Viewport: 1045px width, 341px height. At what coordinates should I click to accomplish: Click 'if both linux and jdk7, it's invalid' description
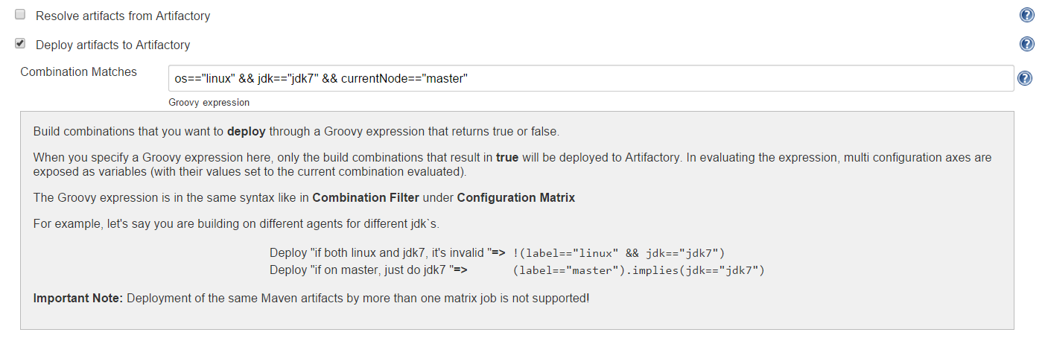click(387, 253)
